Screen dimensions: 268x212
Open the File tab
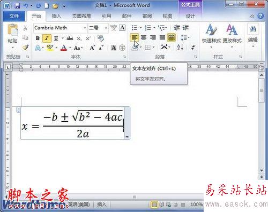click(x=14, y=16)
